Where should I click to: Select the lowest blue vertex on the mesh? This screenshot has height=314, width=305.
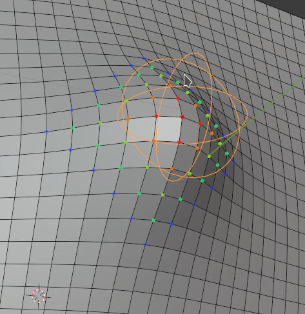pos(145,244)
